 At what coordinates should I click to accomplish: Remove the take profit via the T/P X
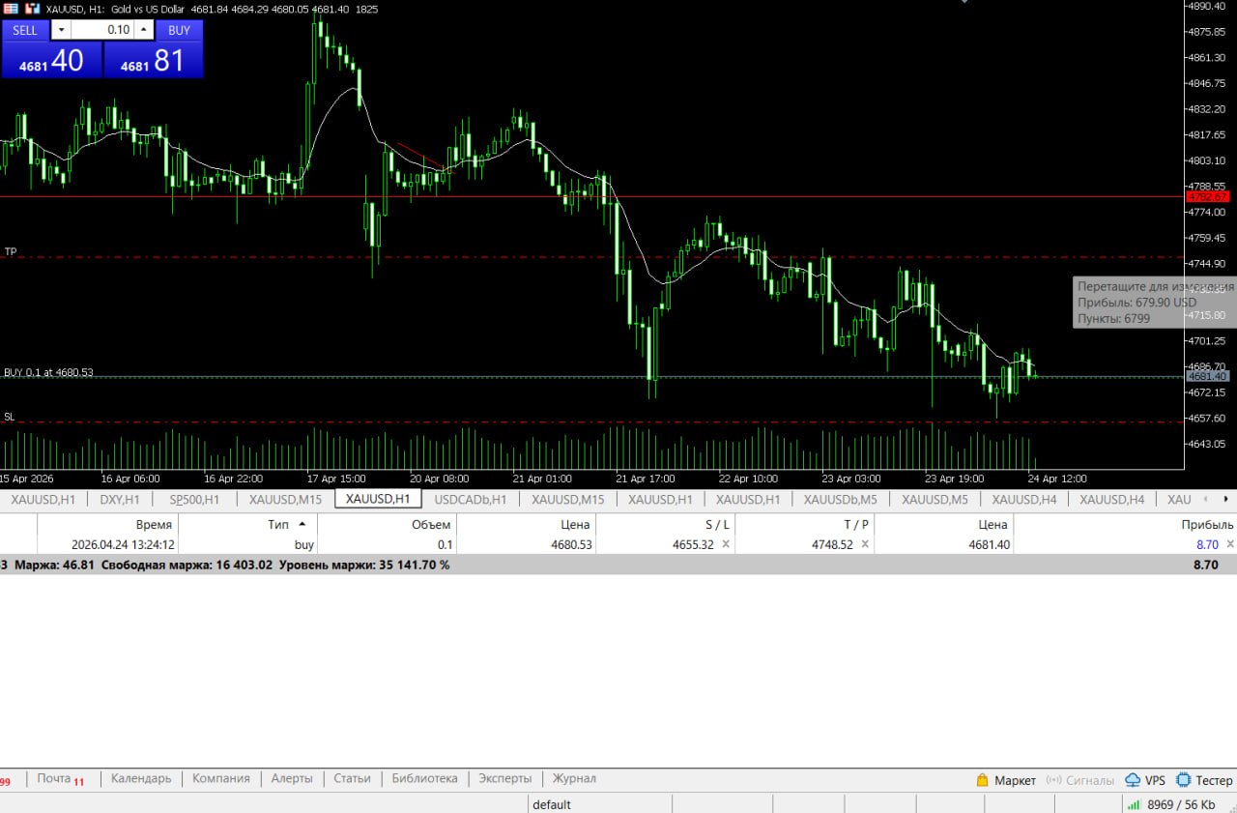coord(865,544)
